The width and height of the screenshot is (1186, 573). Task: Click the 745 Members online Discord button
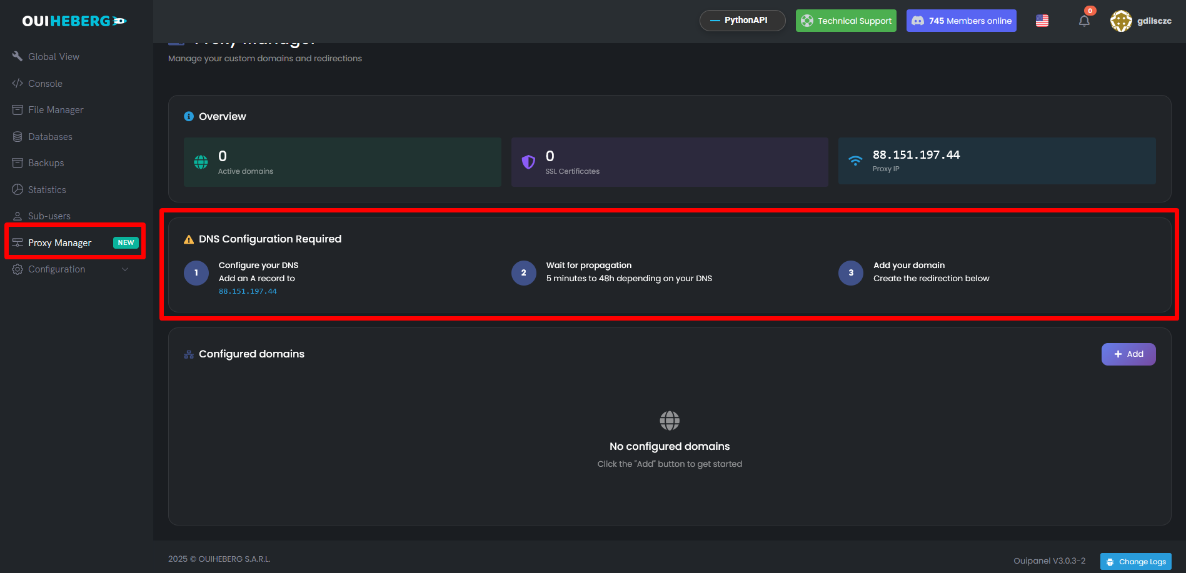coord(961,21)
